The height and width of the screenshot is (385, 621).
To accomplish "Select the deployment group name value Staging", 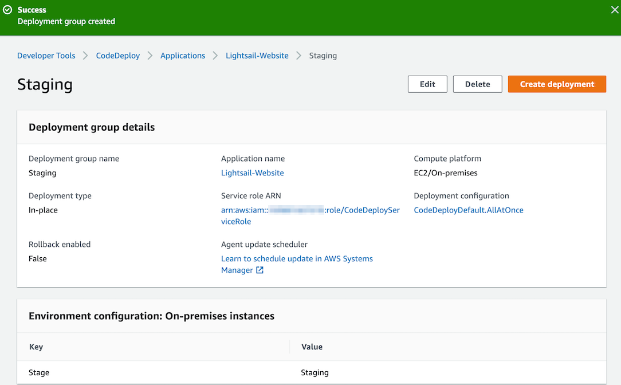I will [x=42, y=172].
